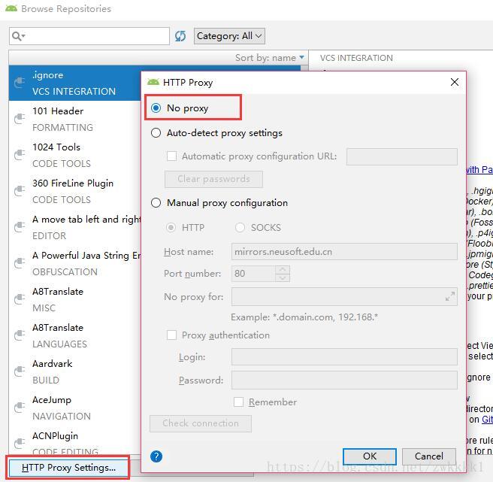
Task: Click the 360 FireLine Plugin icon
Action: tap(20, 191)
